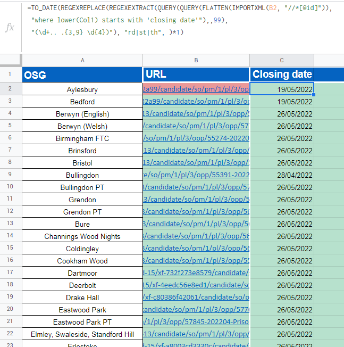
Task: Select the Eastwood Park cell in row 20
Action: (82, 310)
